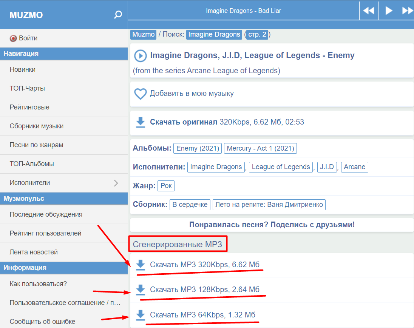Screen dimensions: 414x328
Task: Open ТОП-Чарты in the sidebar
Action: [27, 89]
